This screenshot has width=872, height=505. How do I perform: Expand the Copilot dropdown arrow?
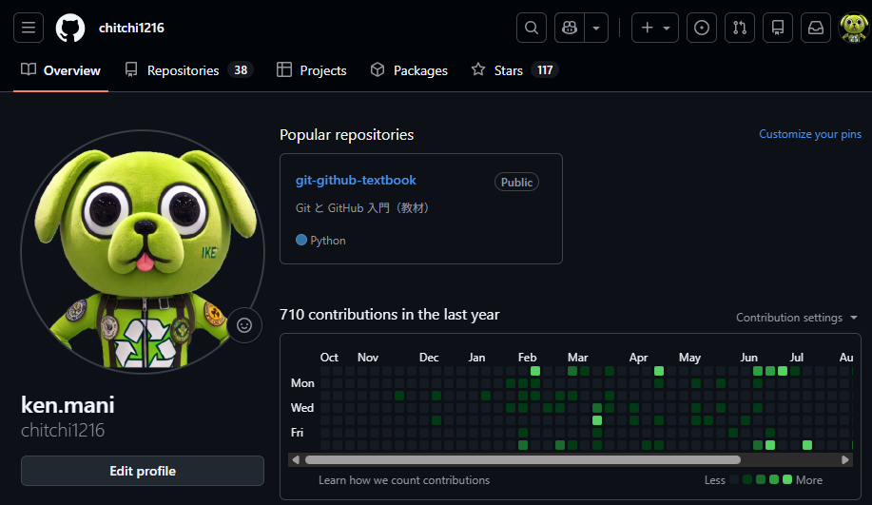(596, 28)
